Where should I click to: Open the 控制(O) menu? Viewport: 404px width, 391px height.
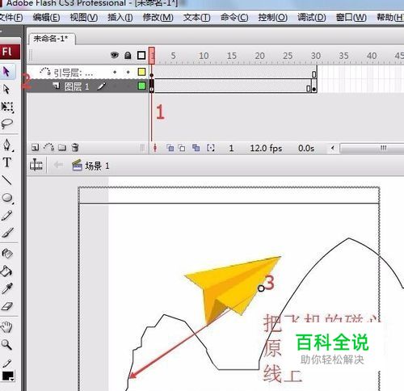(x=272, y=18)
